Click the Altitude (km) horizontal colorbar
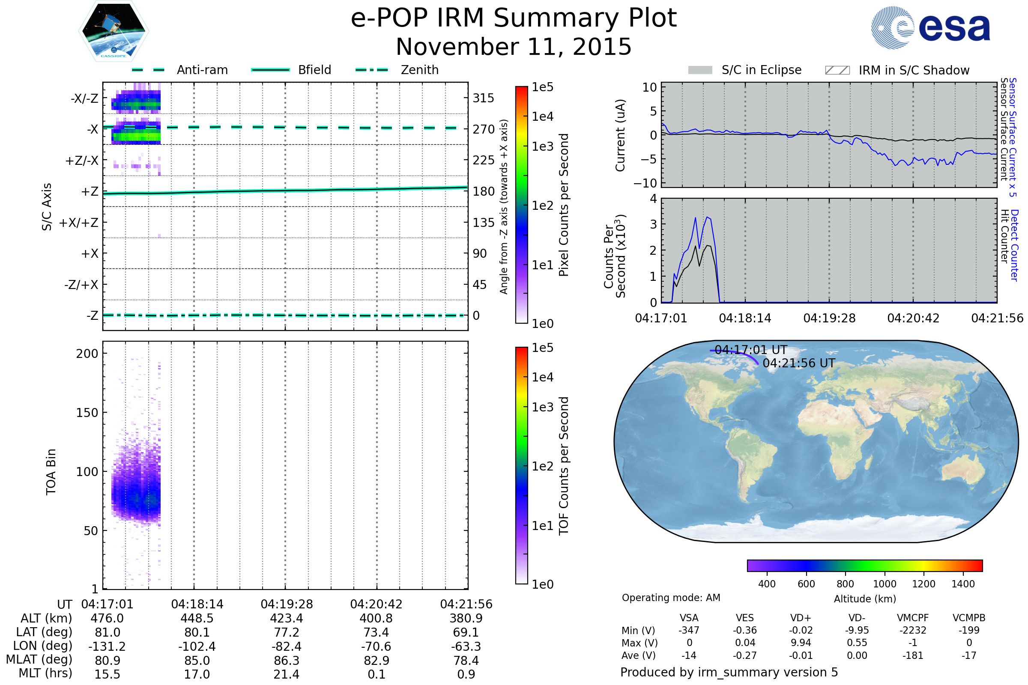This screenshot has width=1028, height=685. 864,565
